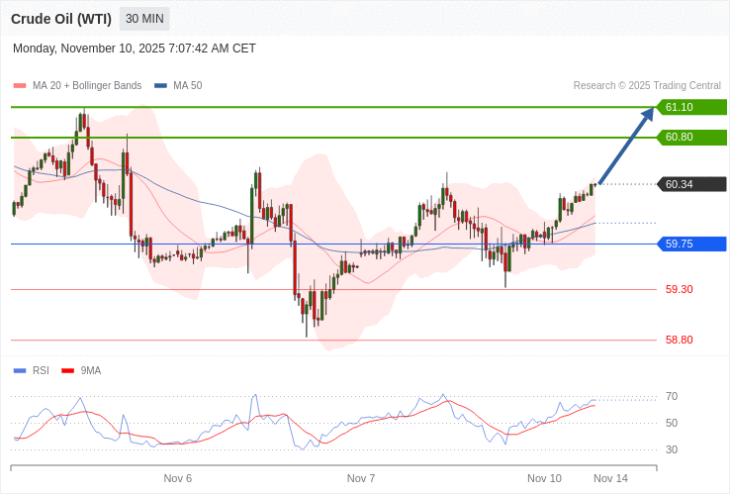Click the 30 MIN timeframe badge
This screenshot has height=495, width=730.
(144, 19)
